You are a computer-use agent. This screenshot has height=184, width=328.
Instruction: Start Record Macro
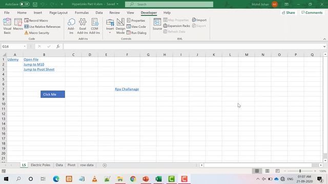[x=36, y=20]
